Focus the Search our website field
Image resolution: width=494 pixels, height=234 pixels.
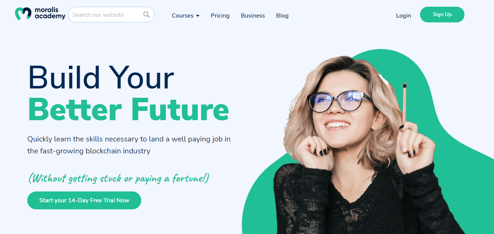111,15
